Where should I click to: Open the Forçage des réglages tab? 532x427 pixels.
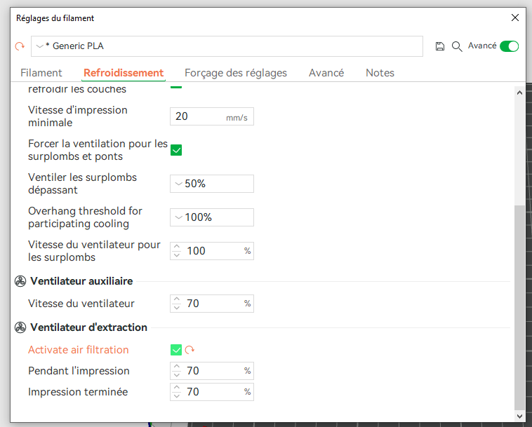(x=236, y=73)
